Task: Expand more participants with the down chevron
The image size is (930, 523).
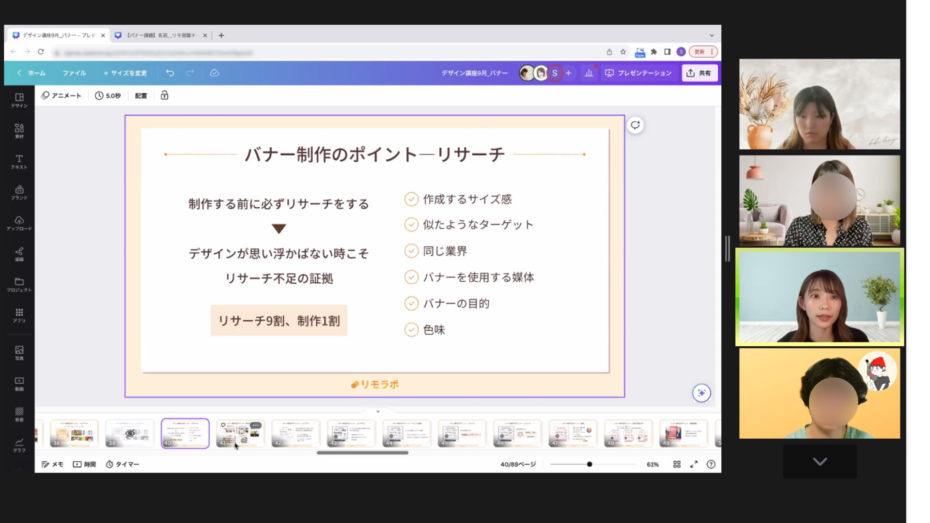Action: pos(820,461)
